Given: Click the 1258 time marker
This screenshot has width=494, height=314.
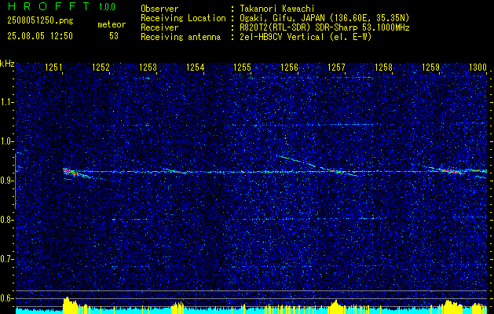Looking at the screenshot, I should (384, 67).
